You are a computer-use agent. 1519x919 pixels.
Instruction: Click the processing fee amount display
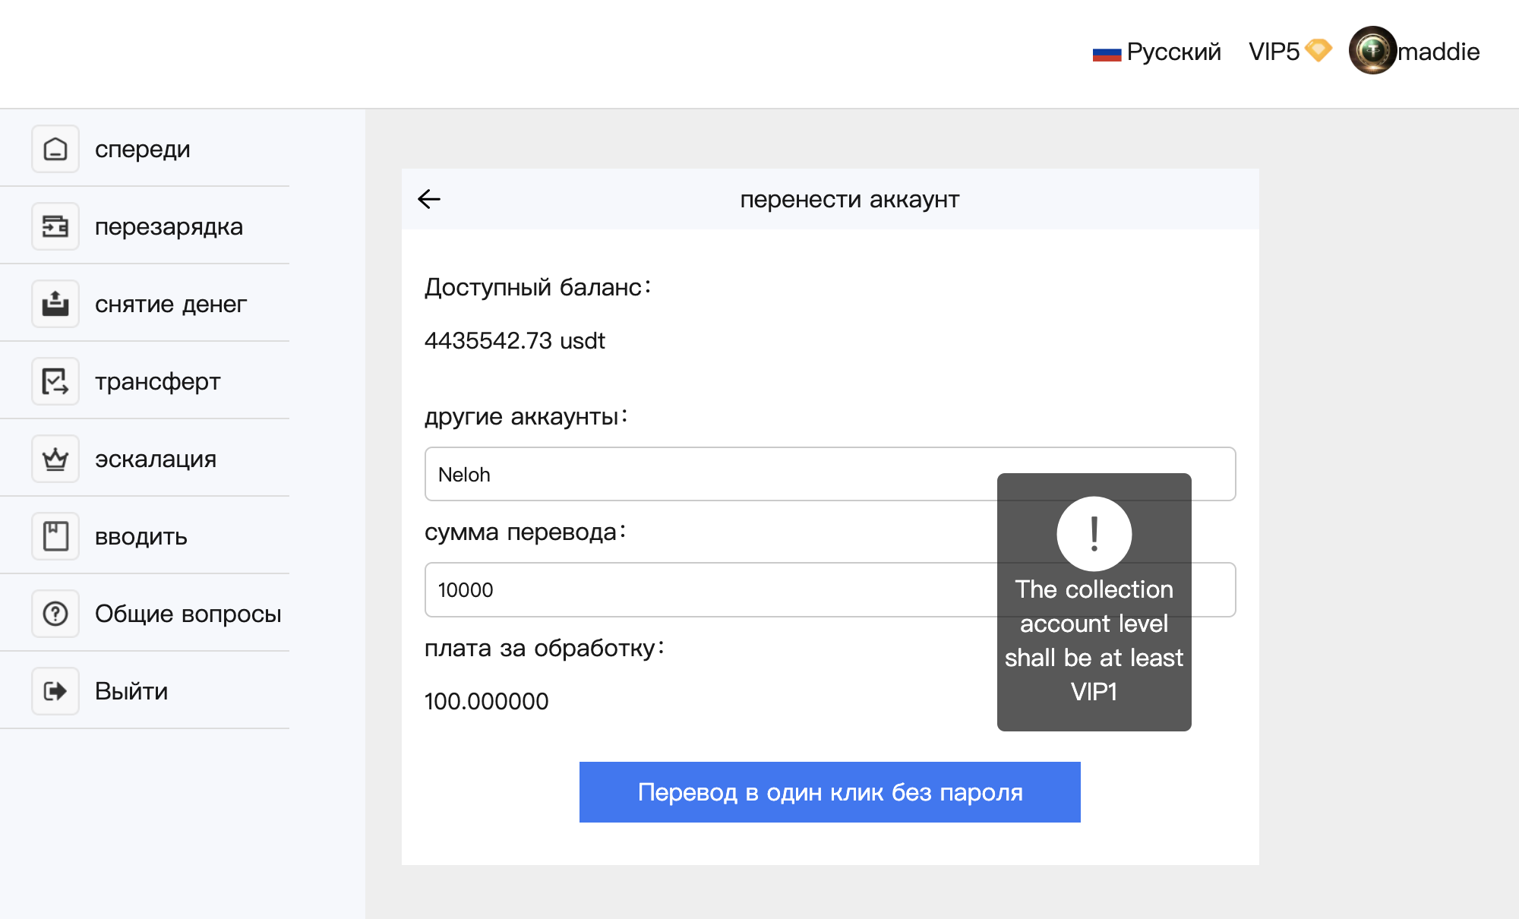pos(488,699)
